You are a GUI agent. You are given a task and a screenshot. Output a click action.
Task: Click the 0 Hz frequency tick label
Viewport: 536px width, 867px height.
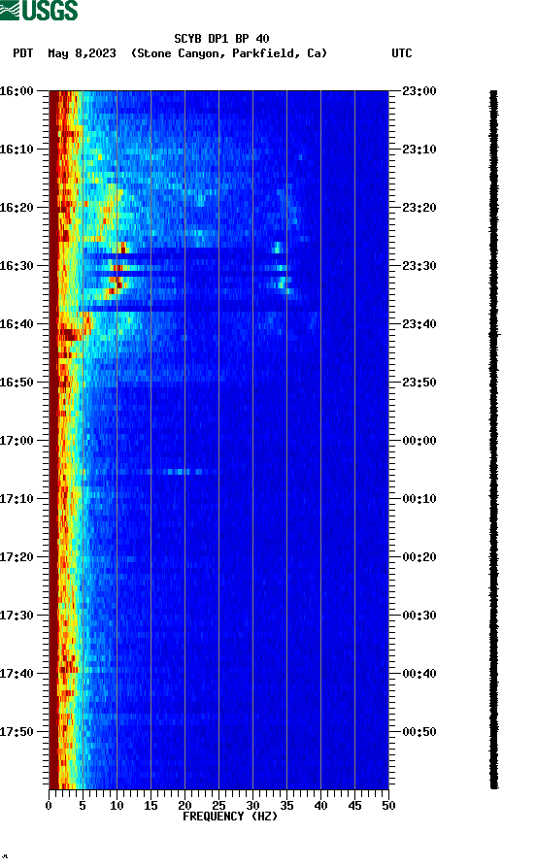[49, 806]
